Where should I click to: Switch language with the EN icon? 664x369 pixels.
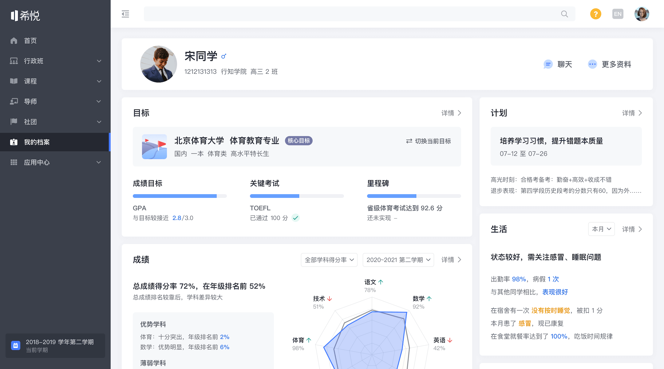(x=618, y=14)
